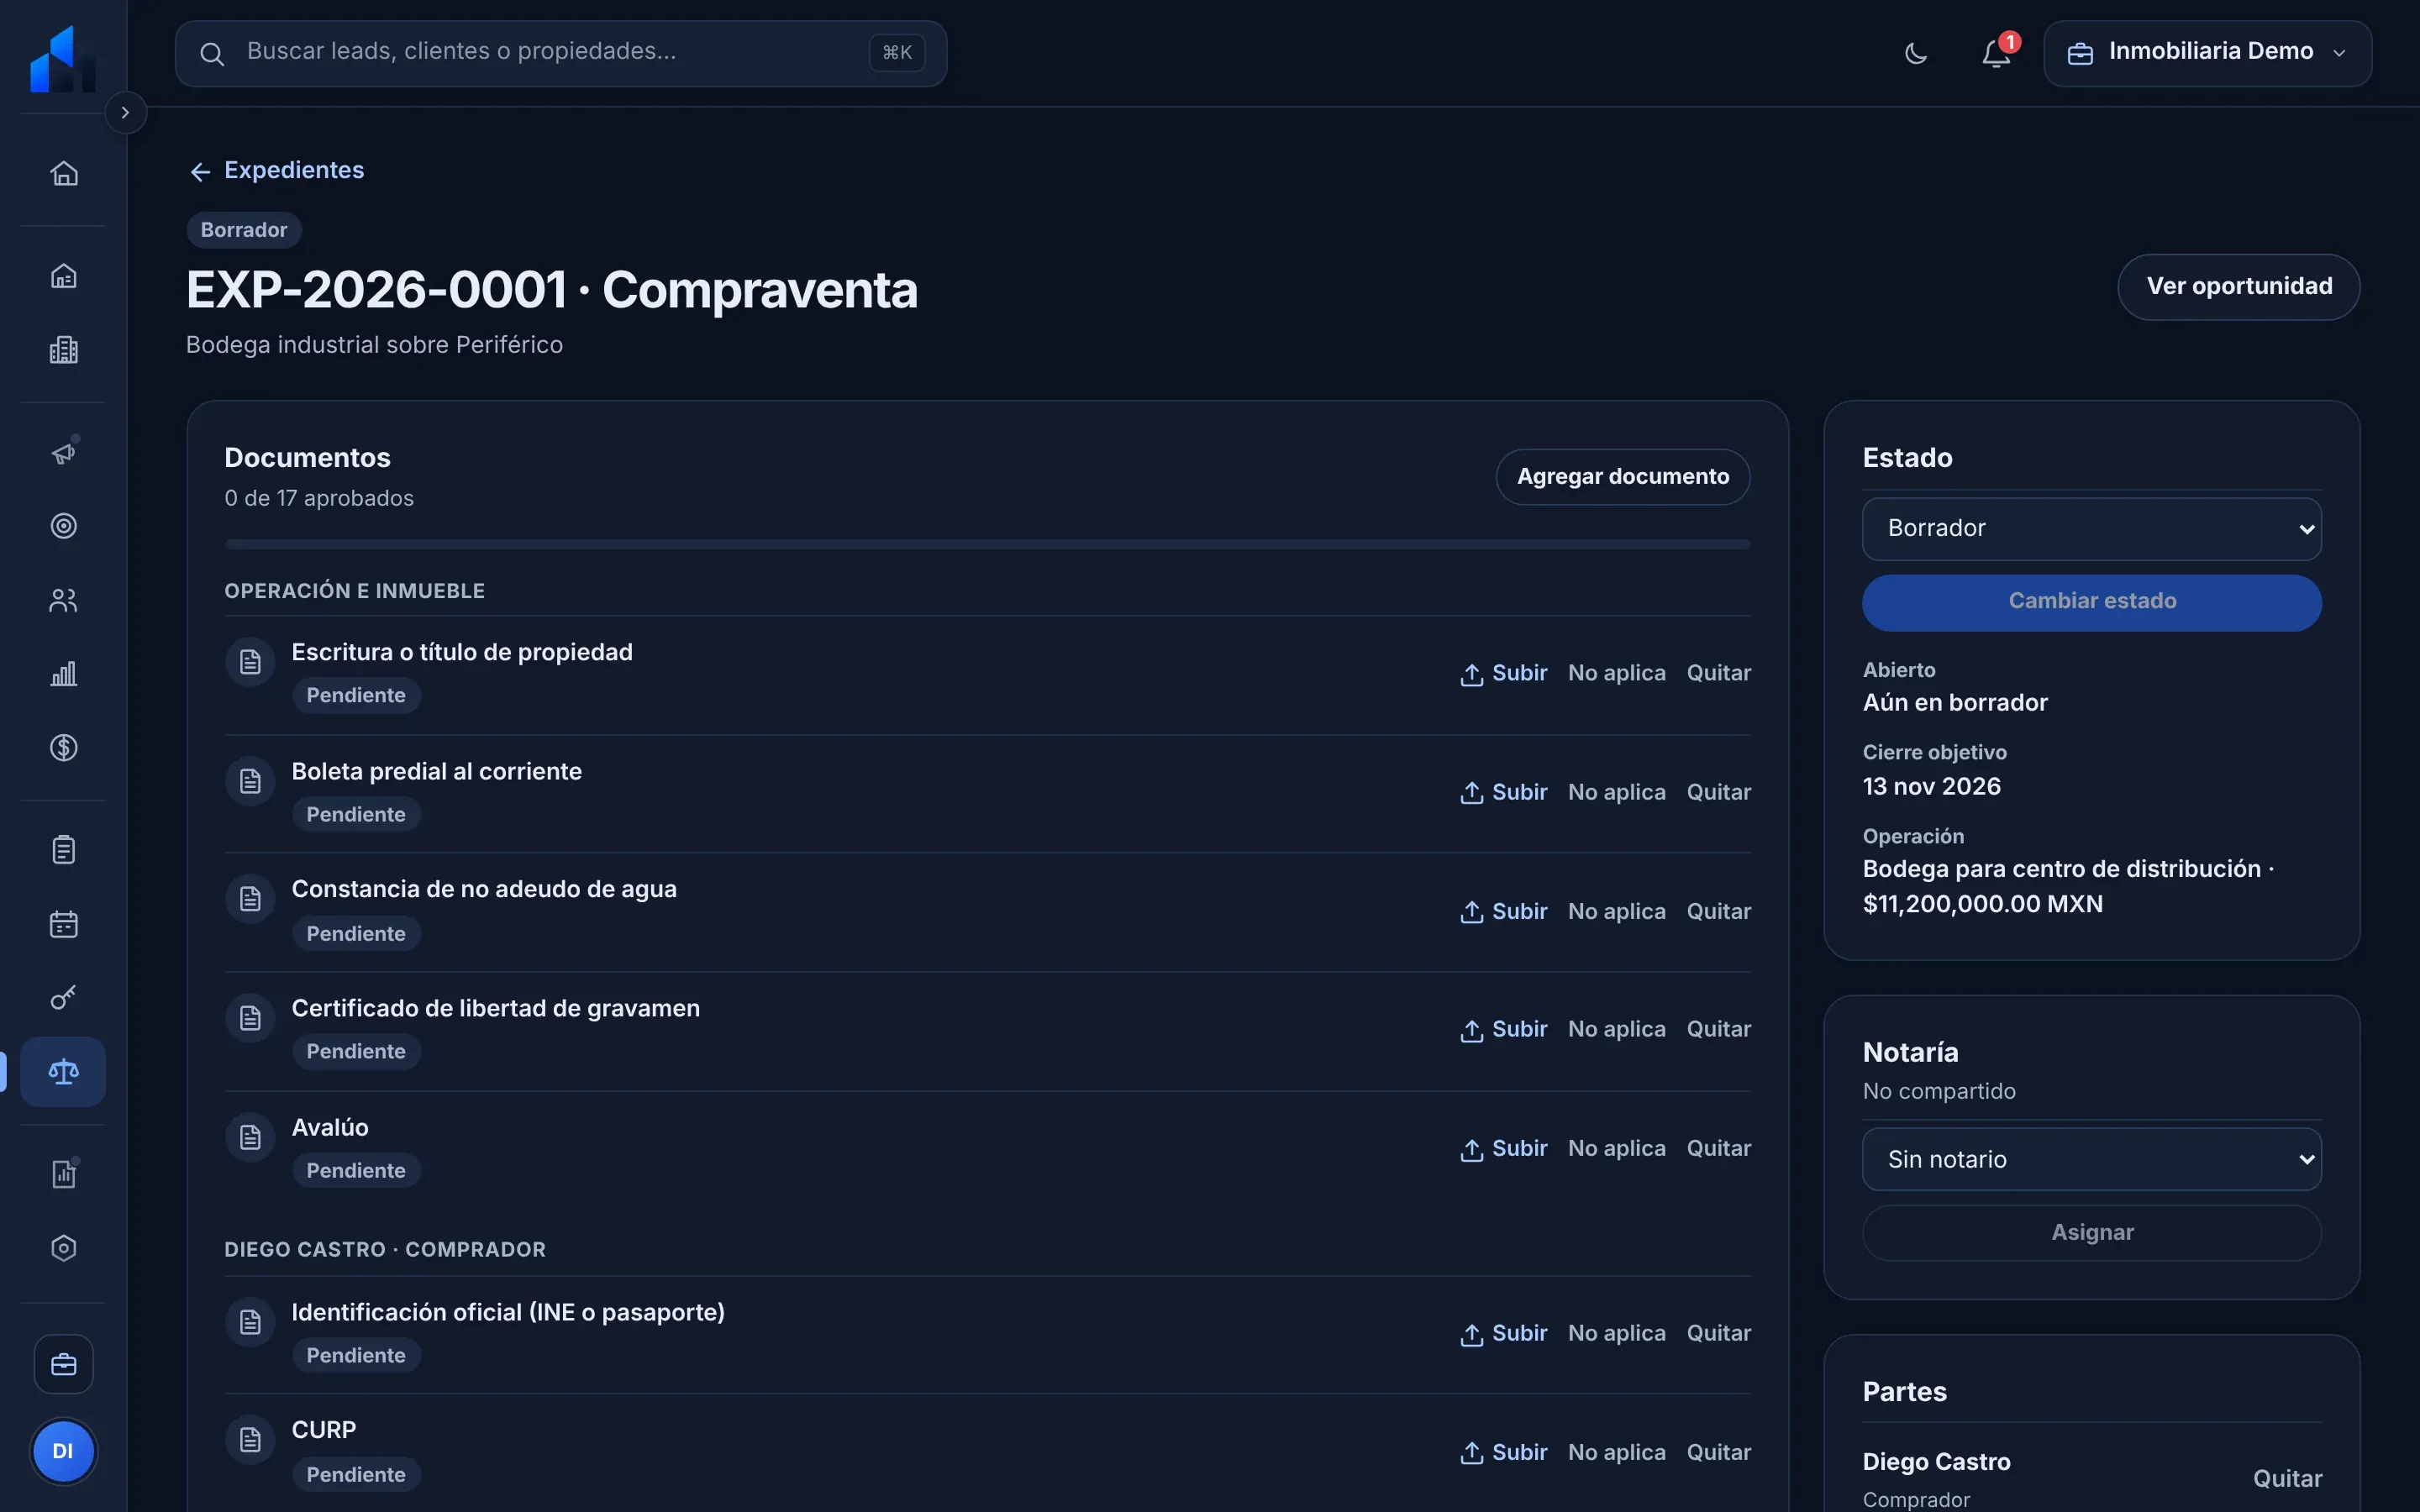The height and width of the screenshot is (1512, 2420).
Task: Click the Asignar notario button
Action: tap(2091, 1233)
